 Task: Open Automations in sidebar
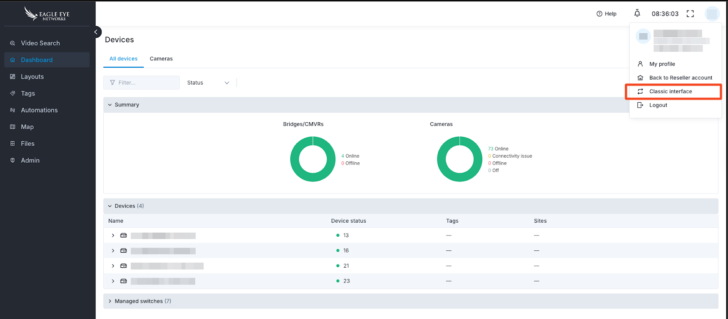39,110
